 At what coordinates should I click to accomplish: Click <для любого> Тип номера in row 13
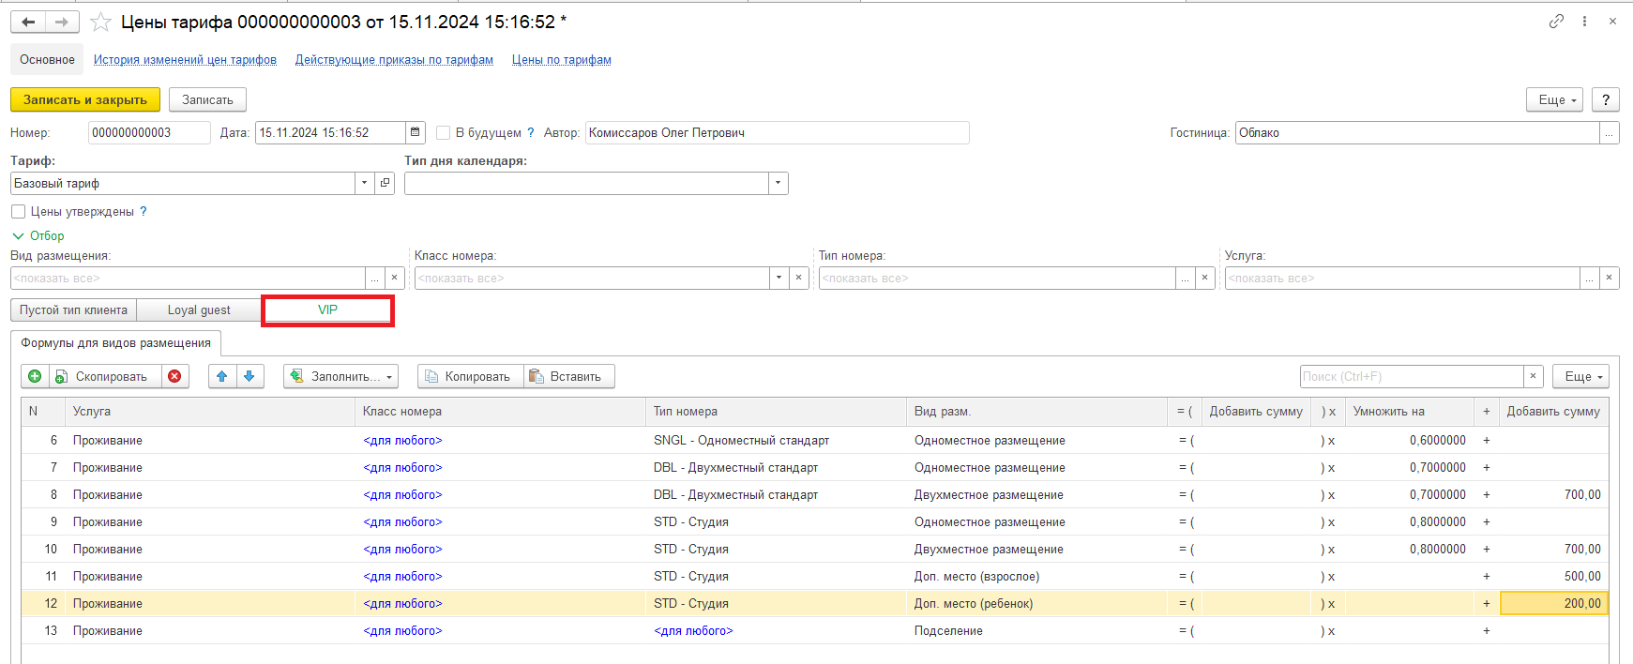point(693,630)
